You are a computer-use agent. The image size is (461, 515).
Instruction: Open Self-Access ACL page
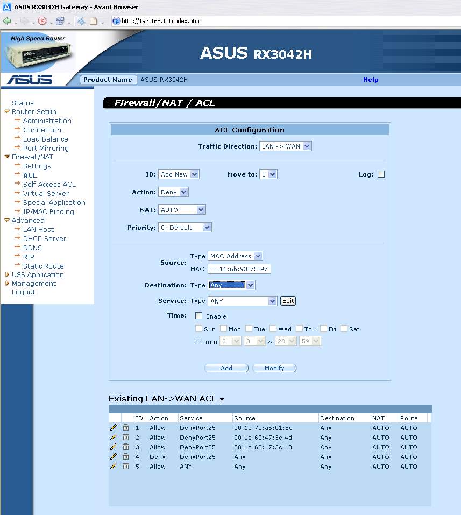point(49,184)
